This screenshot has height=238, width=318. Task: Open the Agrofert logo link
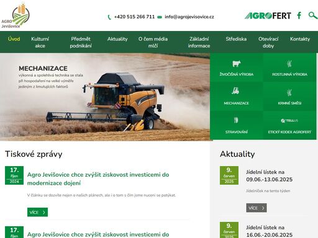pos(268,15)
